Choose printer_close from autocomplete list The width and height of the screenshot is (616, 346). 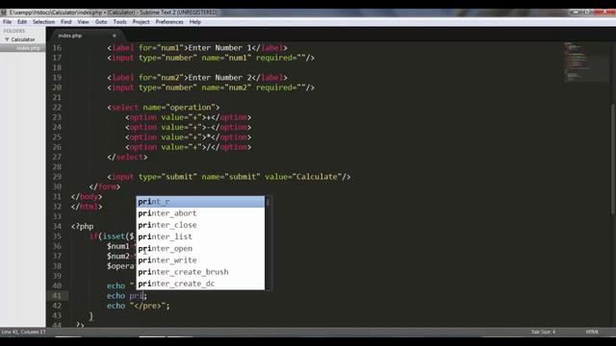pyautogui.click(x=200, y=225)
